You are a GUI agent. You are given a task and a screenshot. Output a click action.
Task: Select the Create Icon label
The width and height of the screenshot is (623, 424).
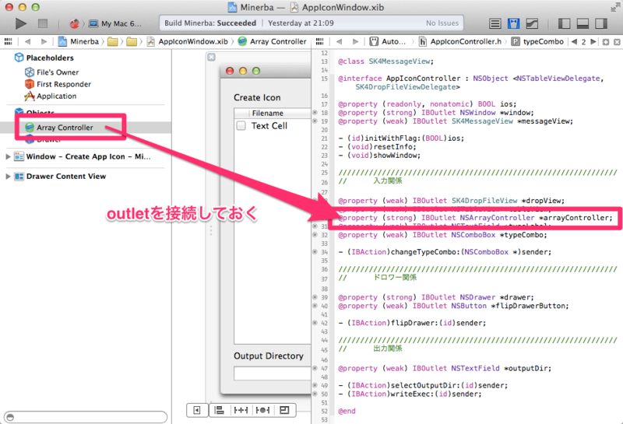257,98
